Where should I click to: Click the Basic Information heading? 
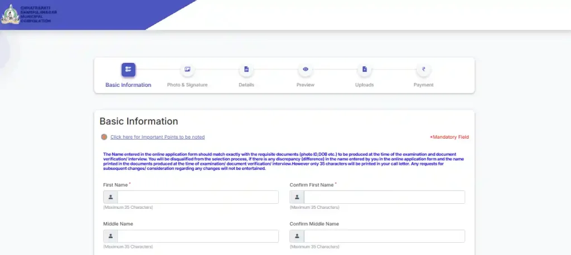[x=138, y=121]
